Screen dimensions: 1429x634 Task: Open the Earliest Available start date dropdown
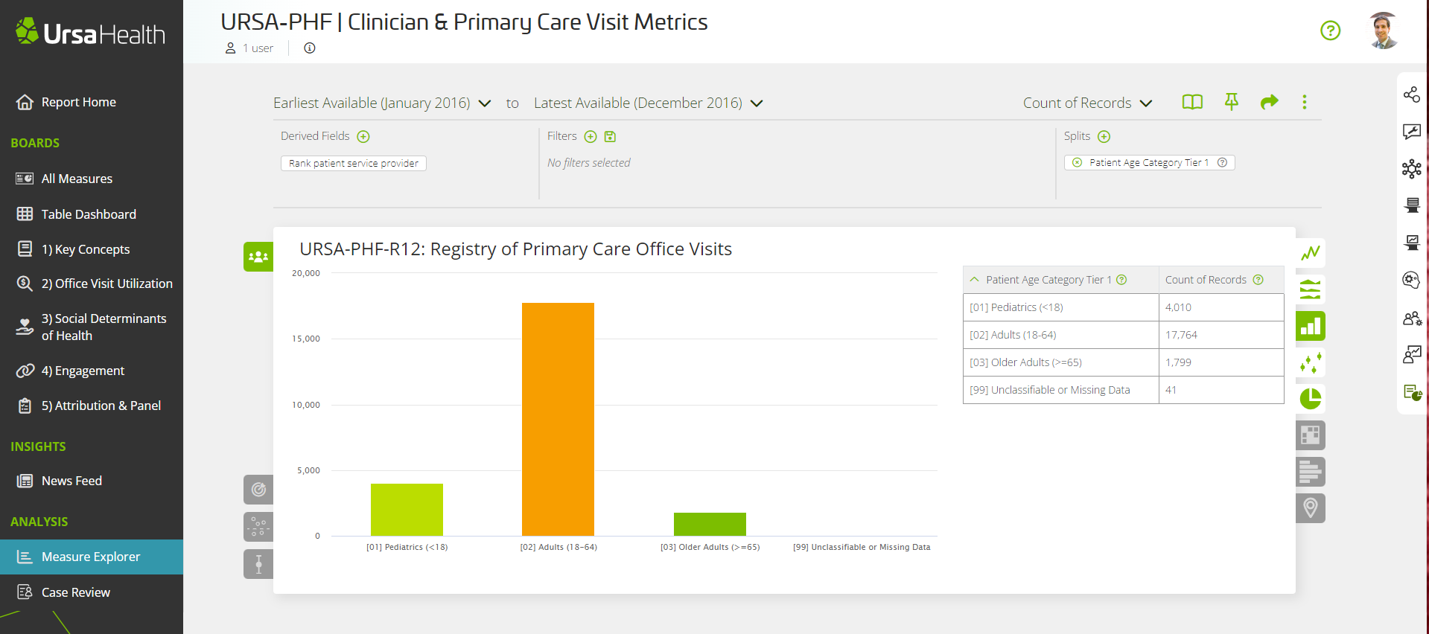(x=382, y=103)
